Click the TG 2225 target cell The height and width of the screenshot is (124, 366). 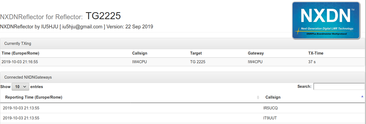(x=198, y=62)
